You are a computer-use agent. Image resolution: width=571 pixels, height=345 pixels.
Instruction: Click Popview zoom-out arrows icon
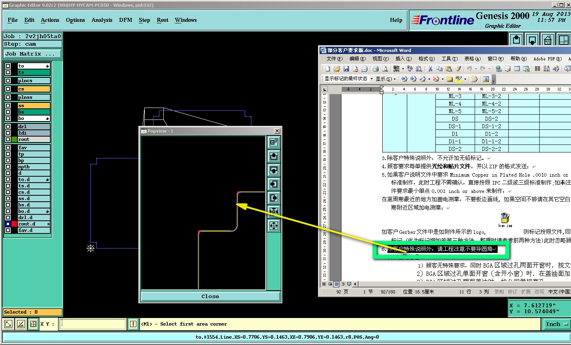[274, 226]
